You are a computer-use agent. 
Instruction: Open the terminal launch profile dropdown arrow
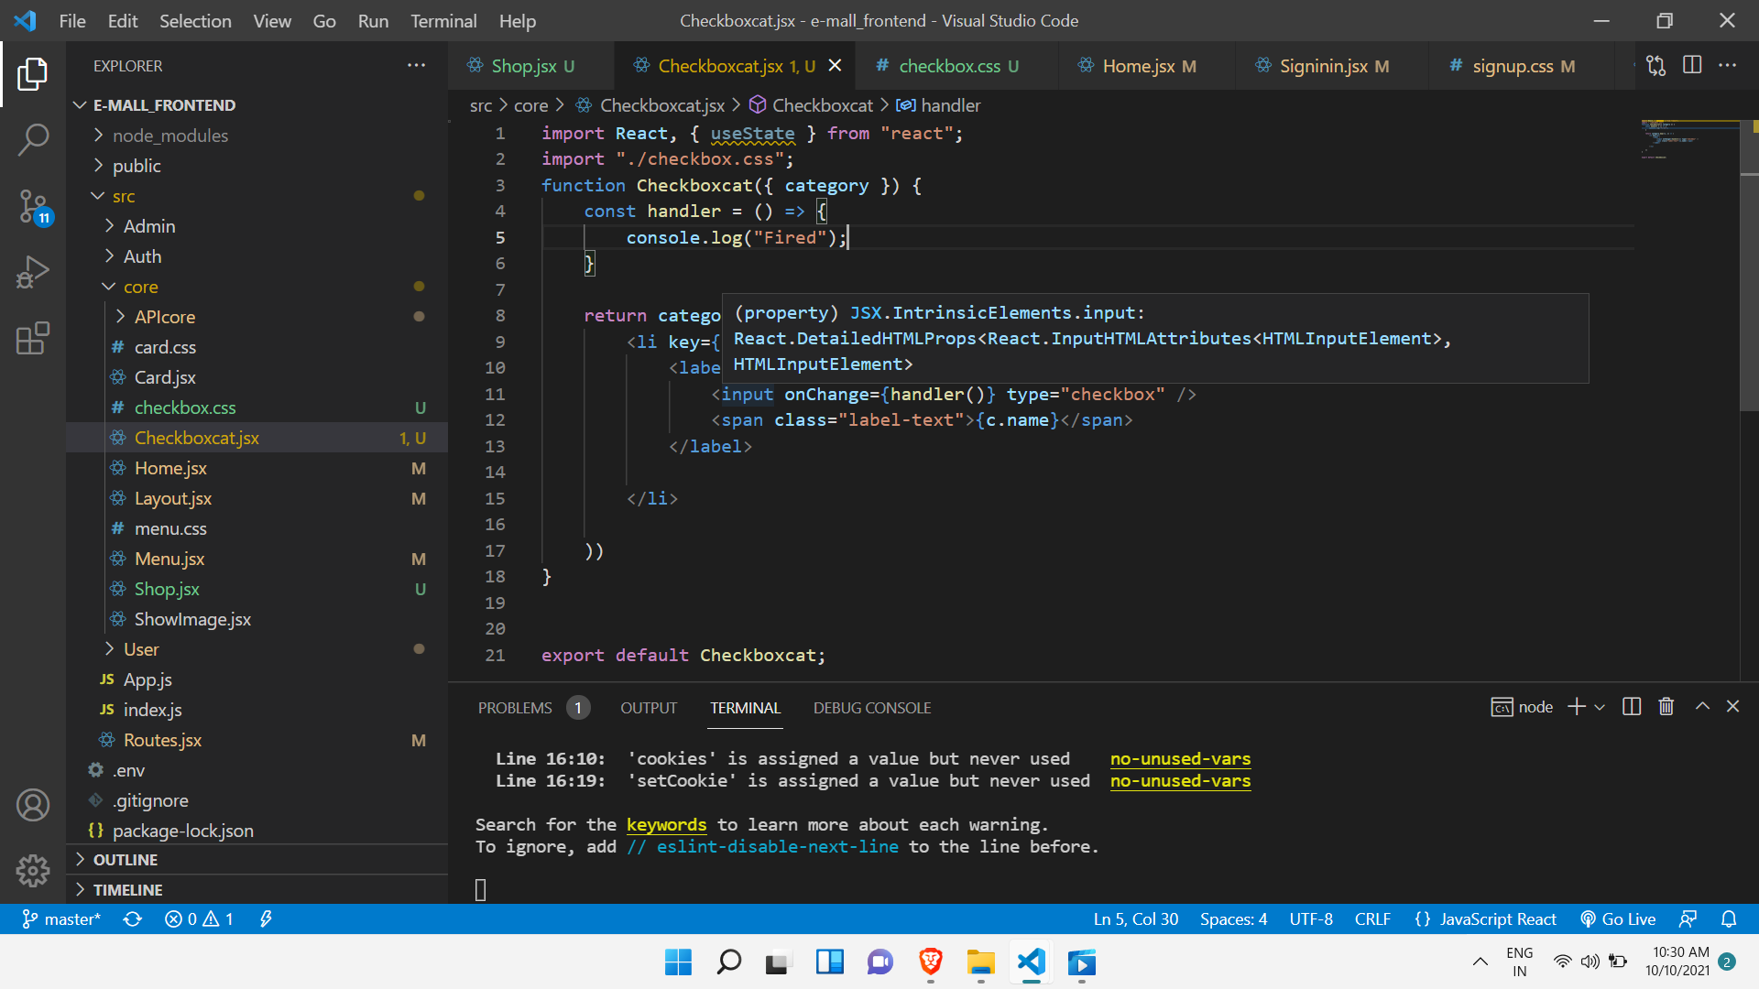point(1600,707)
